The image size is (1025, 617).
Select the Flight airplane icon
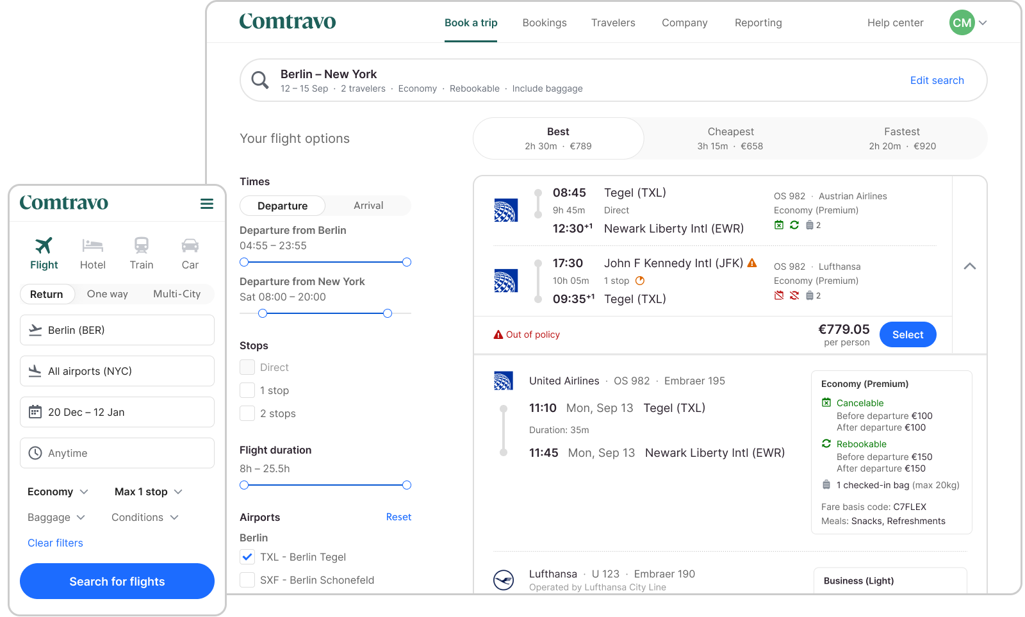click(44, 245)
